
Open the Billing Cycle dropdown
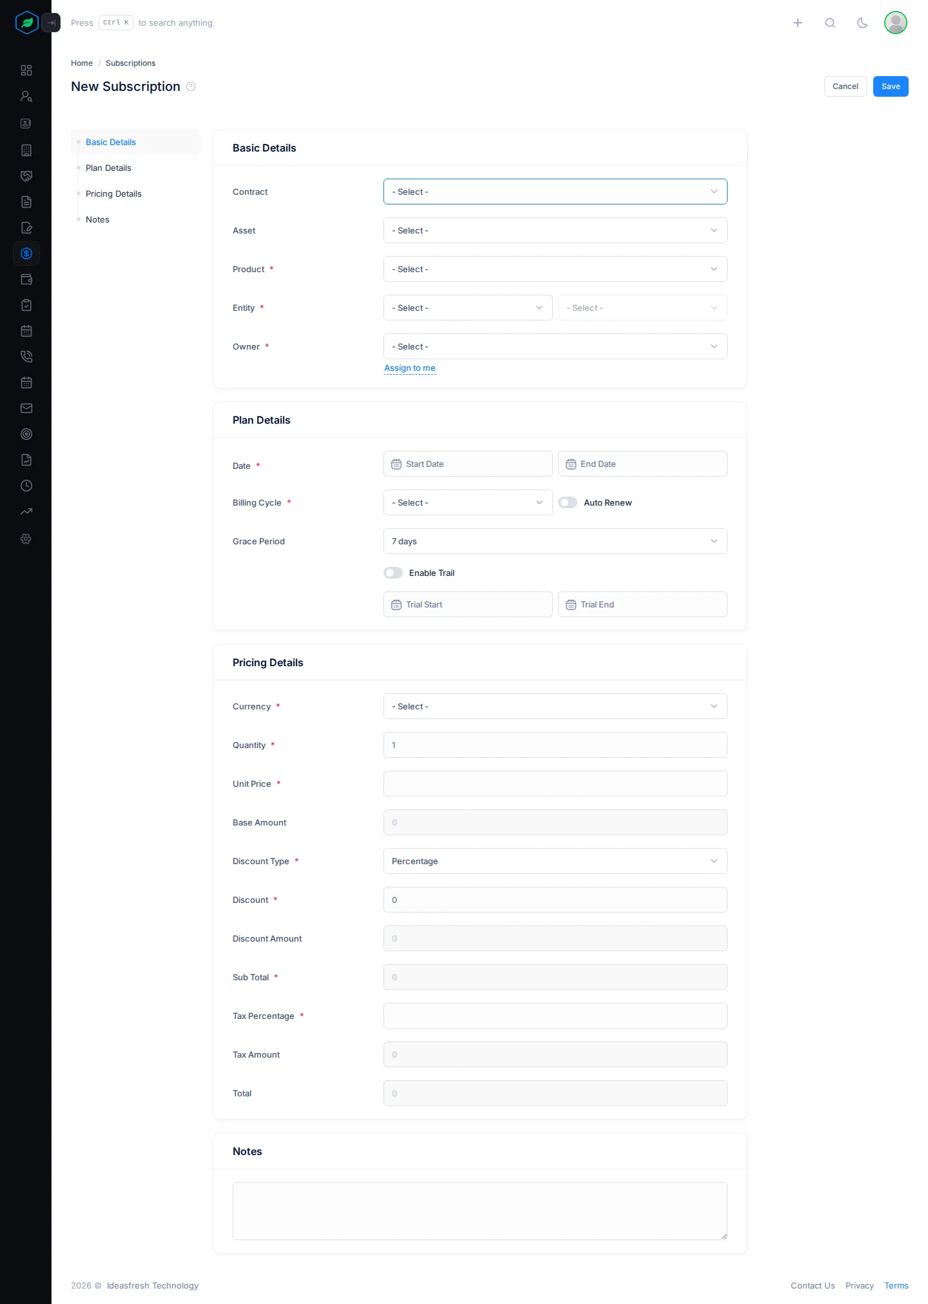coord(468,502)
